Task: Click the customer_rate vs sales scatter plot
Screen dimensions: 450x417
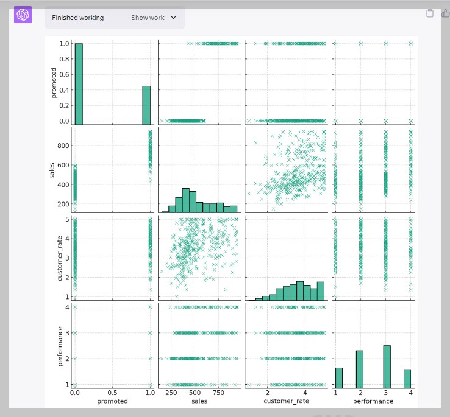Action: point(199,258)
